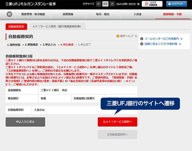192x151 pixels.
Task: Click step 3.申込入力 in progress bar
Action: (49, 45)
